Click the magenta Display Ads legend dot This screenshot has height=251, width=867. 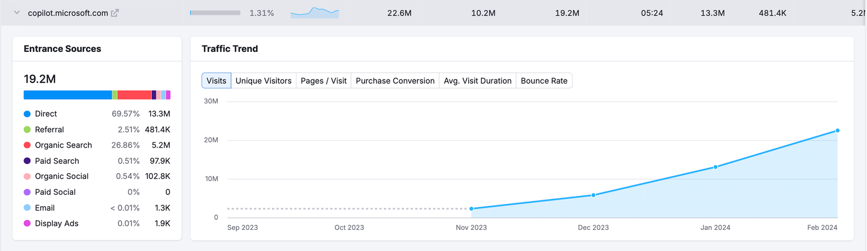(27, 223)
